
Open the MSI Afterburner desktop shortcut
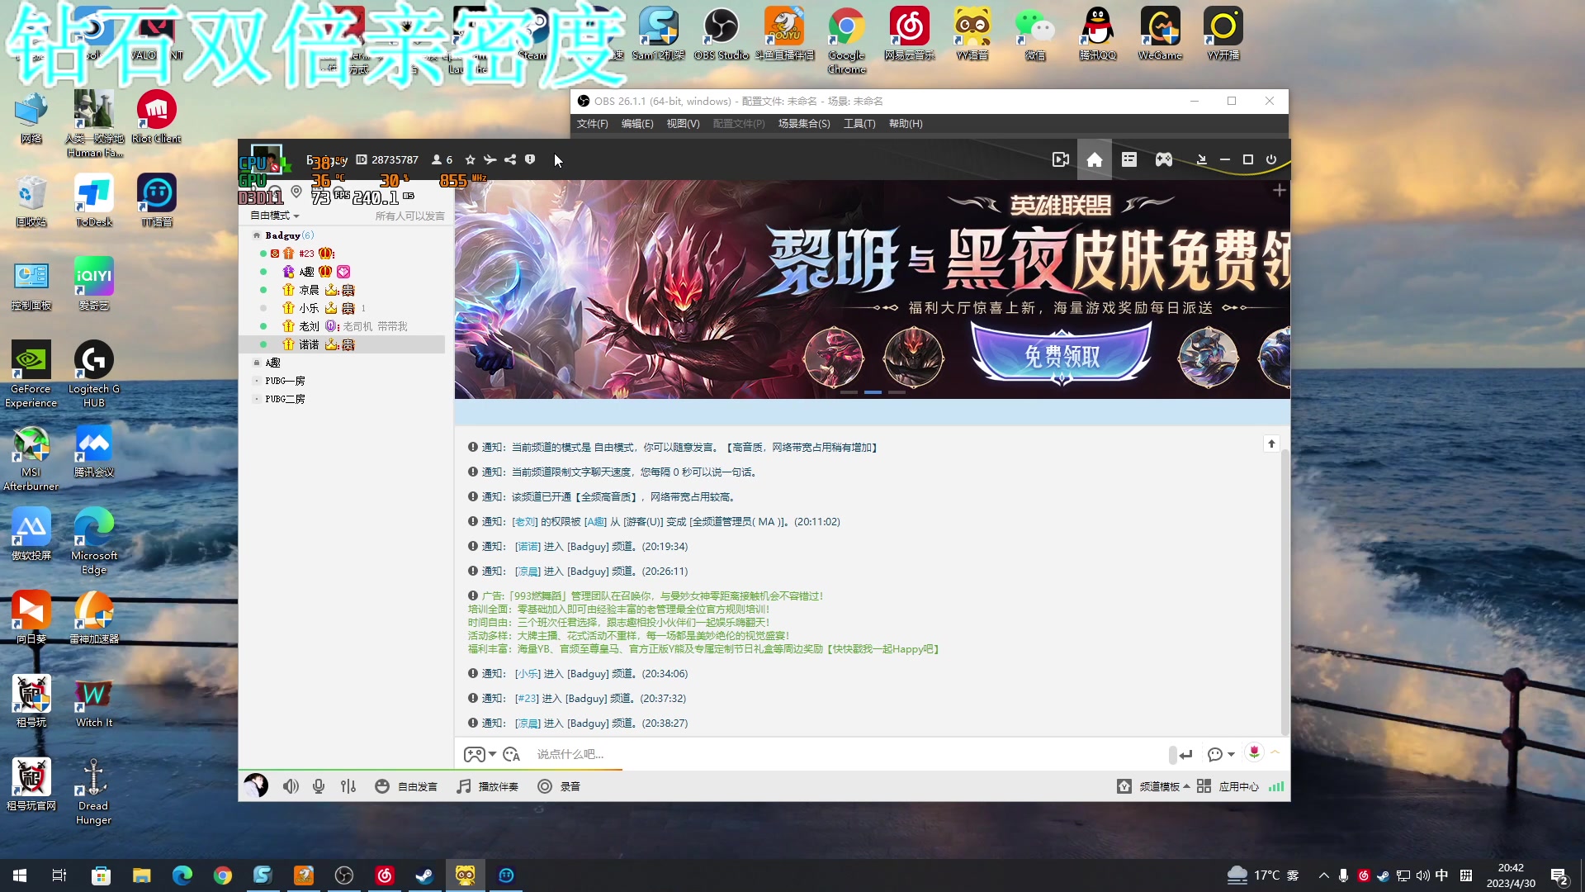31,458
